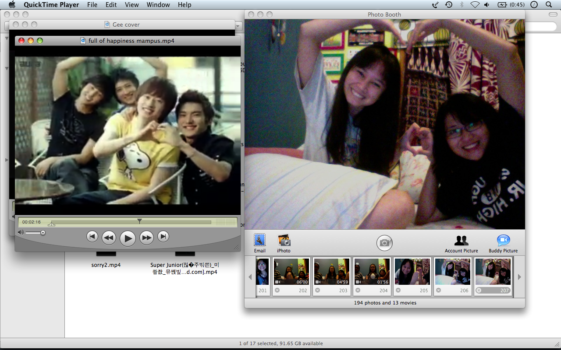Select photo thumbnail 207
561x350 pixels.
493,276
